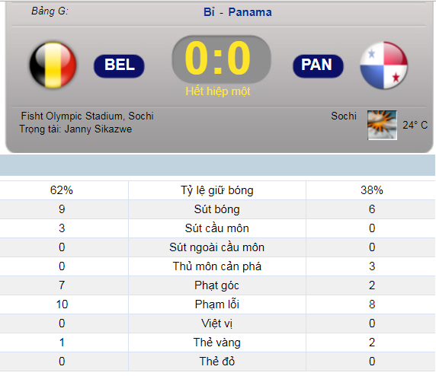This screenshot has width=436, height=376.
Task: Click the 0:0 score box
Action: [221, 59]
